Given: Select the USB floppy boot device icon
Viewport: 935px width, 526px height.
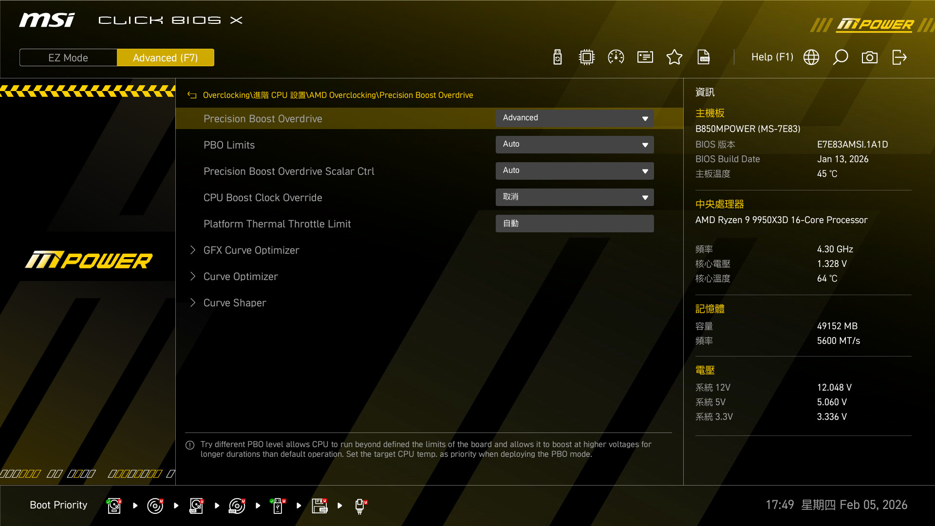Looking at the screenshot, I should pyautogui.click(x=319, y=506).
